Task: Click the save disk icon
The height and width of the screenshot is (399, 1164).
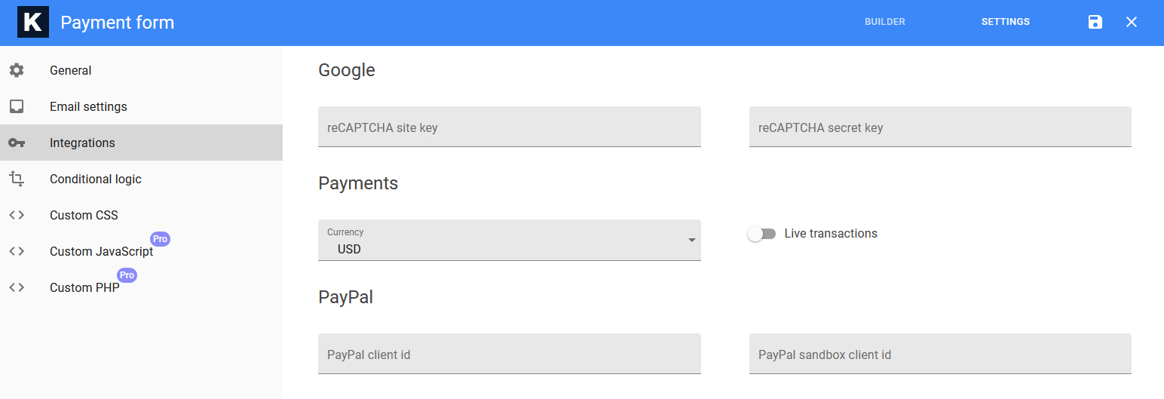Action: 1095,22
